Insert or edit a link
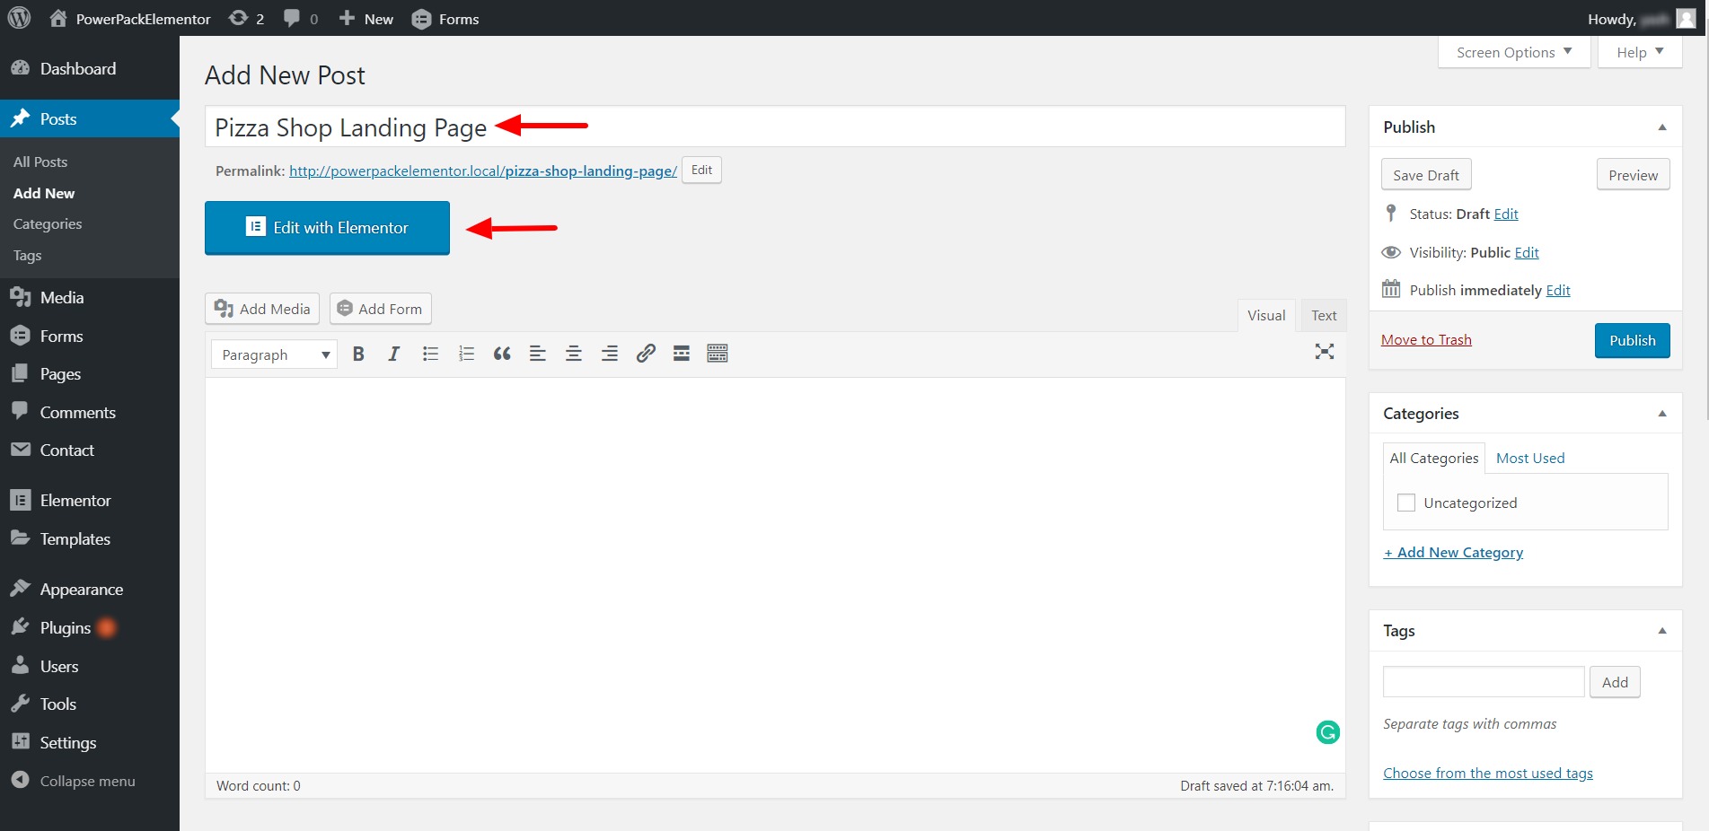Image resolution: width=1709 pixels, height=831 pixels. [x=646, y=354]
